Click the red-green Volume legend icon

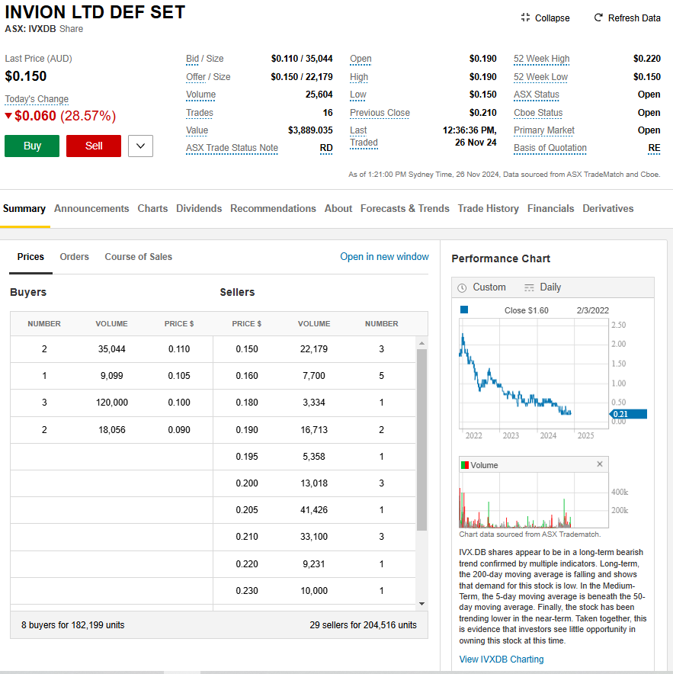[x=465, y=465]
